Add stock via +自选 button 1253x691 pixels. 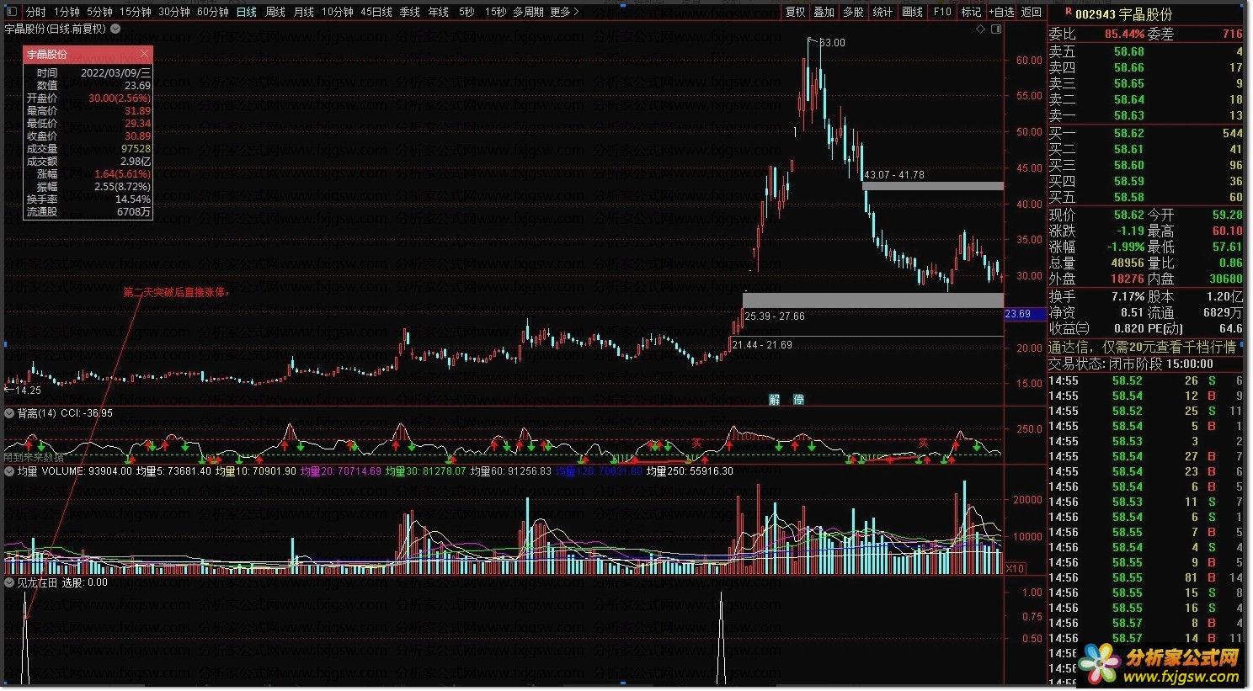point(1002,12)
